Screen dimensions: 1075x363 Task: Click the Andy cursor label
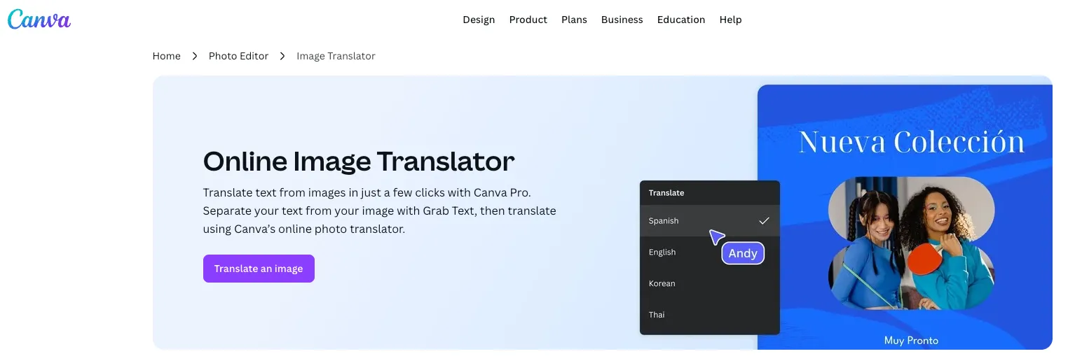[x=743, y=253]
